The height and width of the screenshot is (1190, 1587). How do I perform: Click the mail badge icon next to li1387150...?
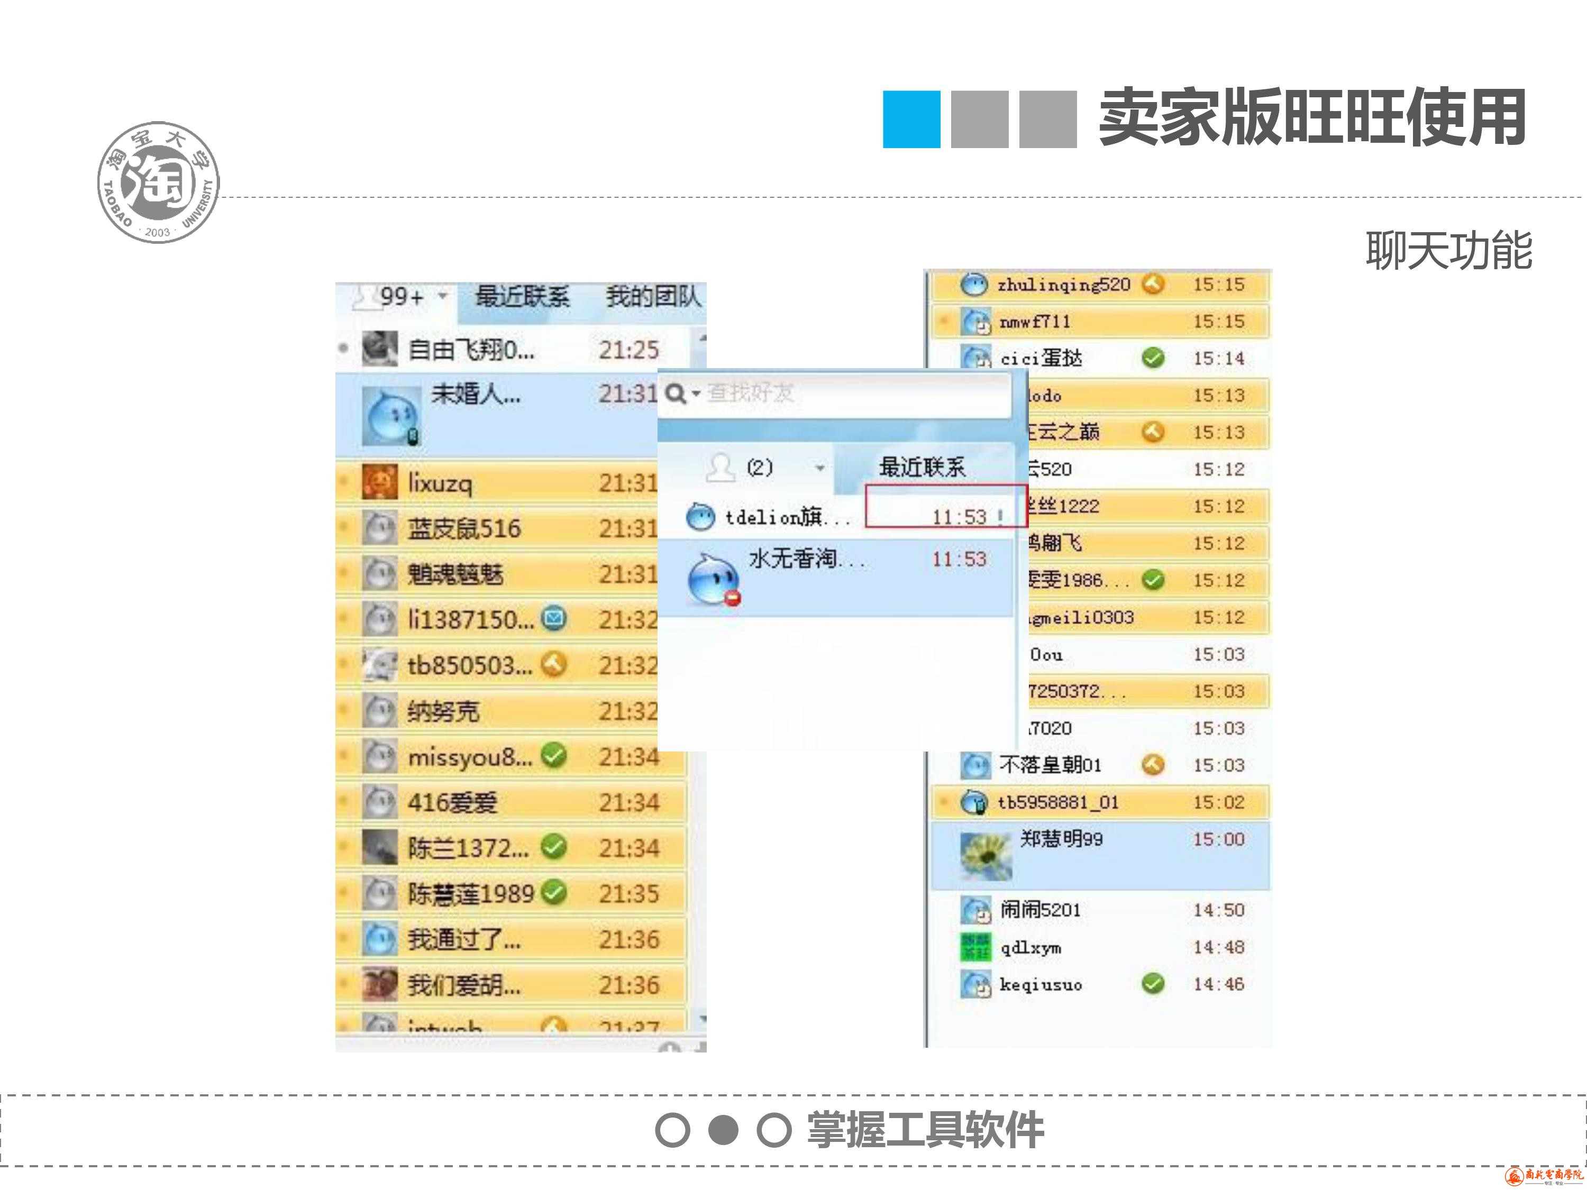point(553,618)
